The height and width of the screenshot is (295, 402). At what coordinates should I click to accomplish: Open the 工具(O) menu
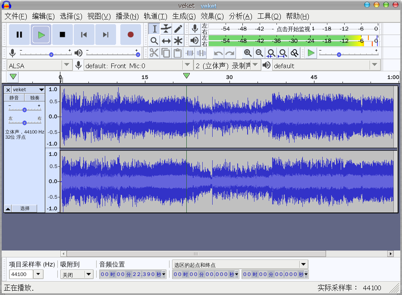pyautogui.click(x=269, y=16)
